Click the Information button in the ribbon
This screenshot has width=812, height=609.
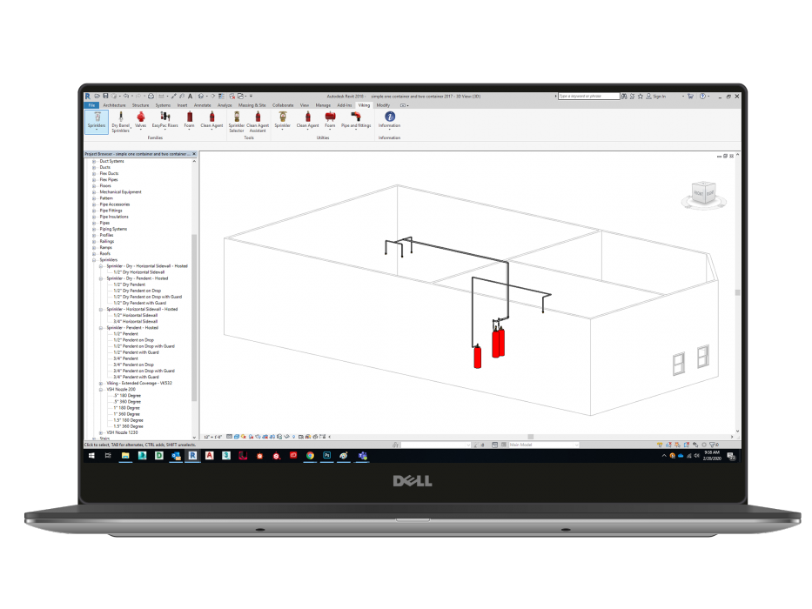[x=389, y=120]
